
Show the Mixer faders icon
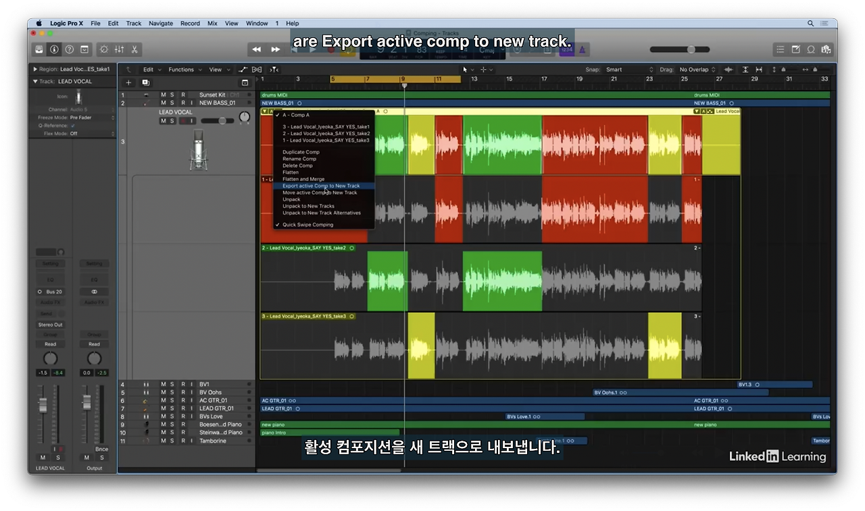119,49
